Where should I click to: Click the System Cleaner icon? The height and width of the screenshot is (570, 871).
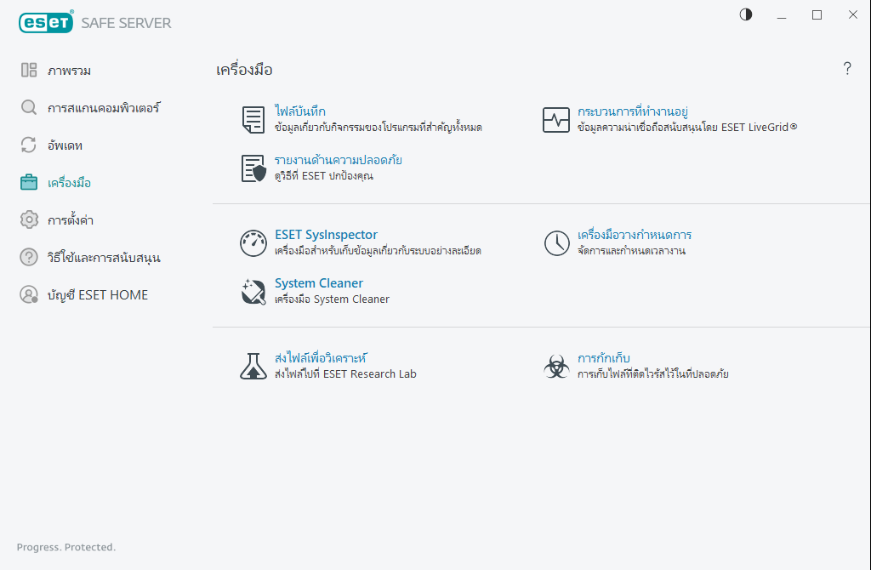253,292
